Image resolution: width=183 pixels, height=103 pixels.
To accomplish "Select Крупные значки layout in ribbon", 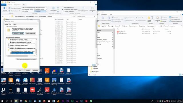I will [39, 7].
